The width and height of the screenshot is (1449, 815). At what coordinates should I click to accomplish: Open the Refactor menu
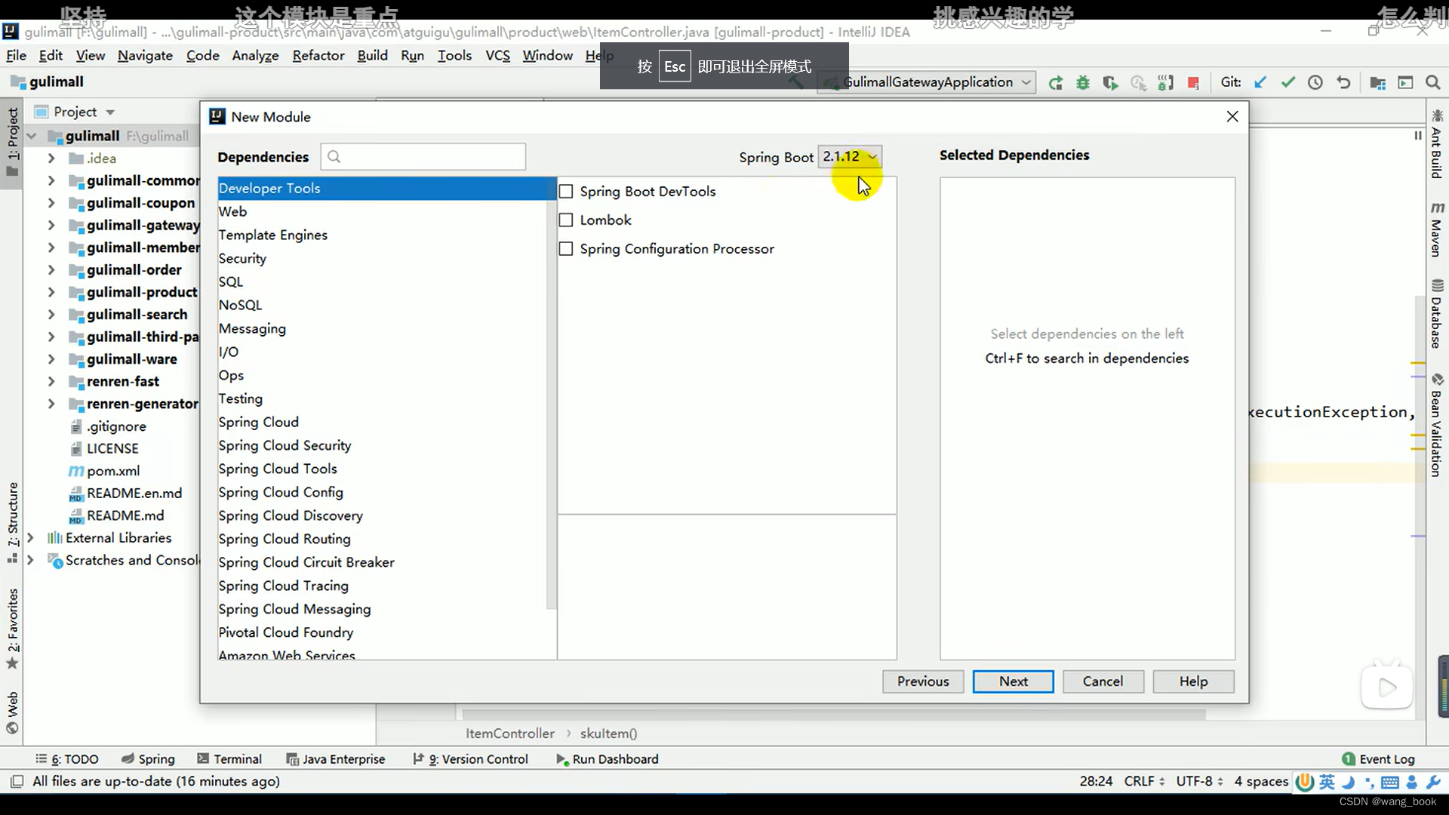point(318,56)
